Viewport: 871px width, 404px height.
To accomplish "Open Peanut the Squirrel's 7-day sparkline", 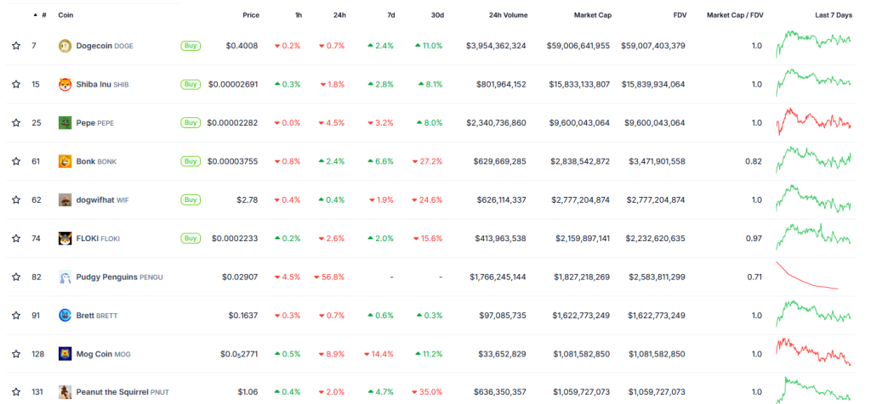I will pyautogui.click(x=814, y=390).
